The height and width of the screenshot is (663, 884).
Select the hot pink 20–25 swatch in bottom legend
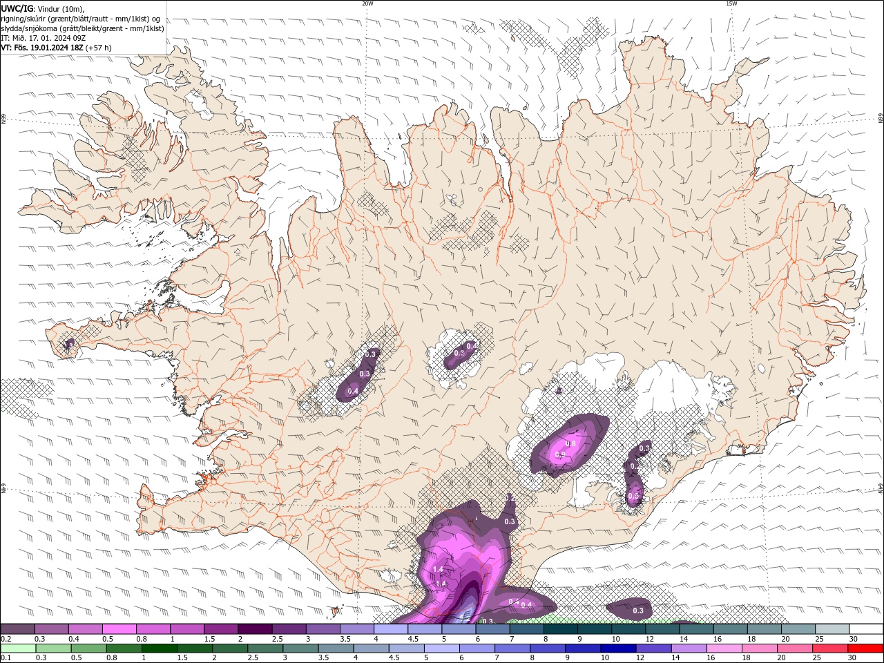coord(795,648)
